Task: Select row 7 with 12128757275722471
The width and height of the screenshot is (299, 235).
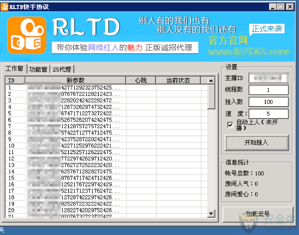Action: click(x=106, y=126)
